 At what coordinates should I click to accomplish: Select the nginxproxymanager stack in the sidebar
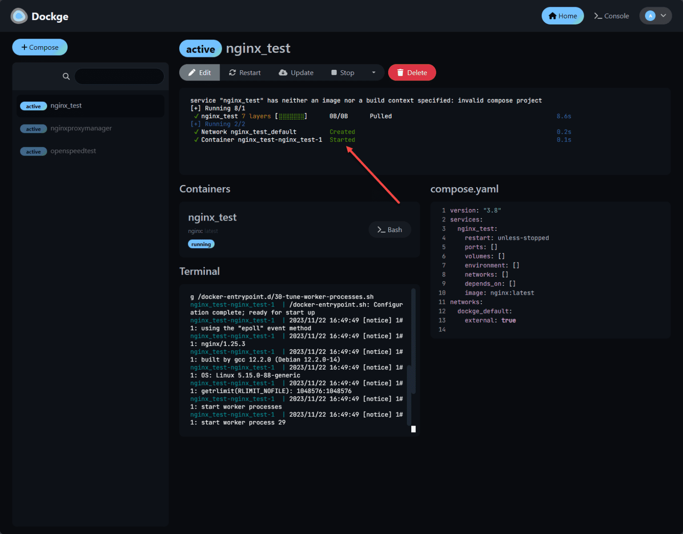click(81, 128)
